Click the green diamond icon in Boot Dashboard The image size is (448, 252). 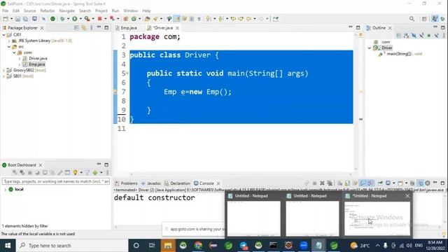95,173
